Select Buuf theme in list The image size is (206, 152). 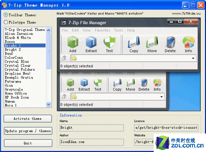tap(25, 53)
